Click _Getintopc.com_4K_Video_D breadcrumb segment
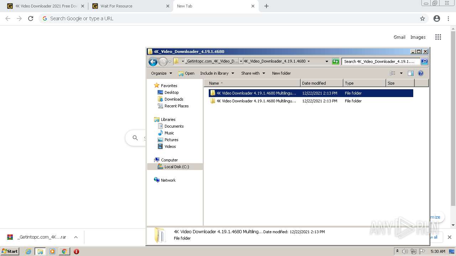 point(212,61)
